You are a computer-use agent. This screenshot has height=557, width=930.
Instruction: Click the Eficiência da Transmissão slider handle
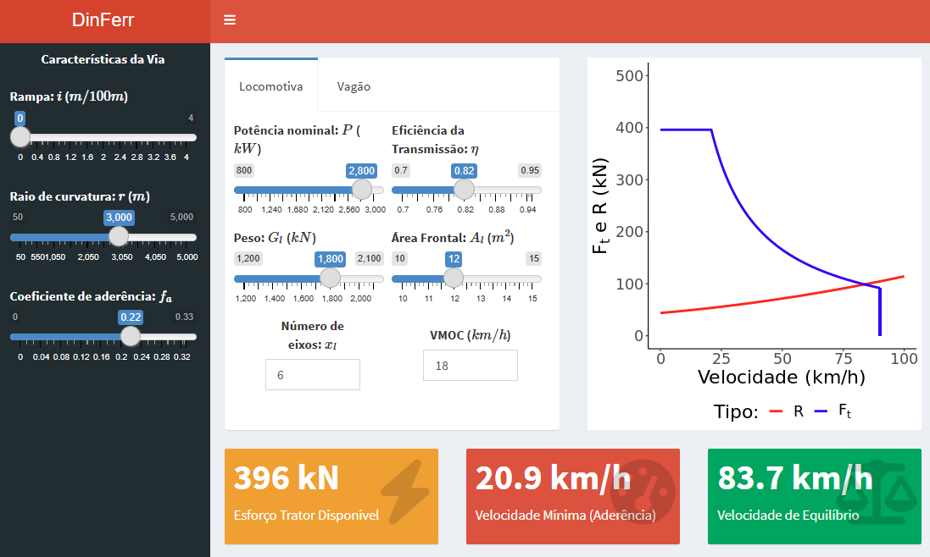click(x=464, y=190)
